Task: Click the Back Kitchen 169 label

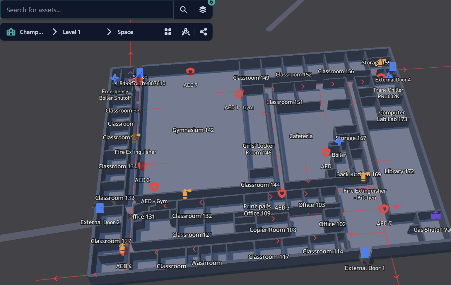Action: point(358,175)
